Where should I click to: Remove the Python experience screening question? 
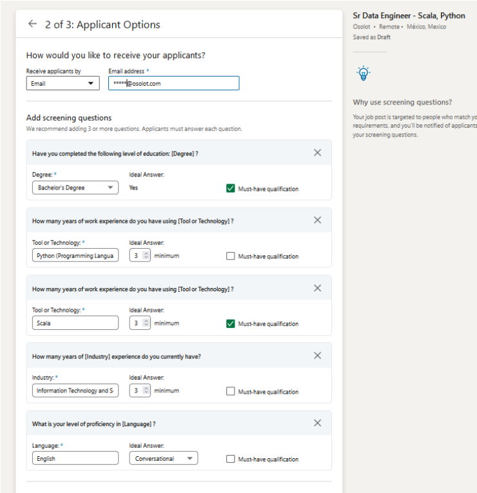tap(317, 220)
